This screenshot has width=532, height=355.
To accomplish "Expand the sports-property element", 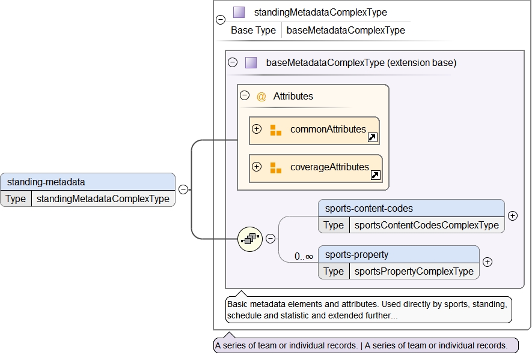I will point(488,262).
